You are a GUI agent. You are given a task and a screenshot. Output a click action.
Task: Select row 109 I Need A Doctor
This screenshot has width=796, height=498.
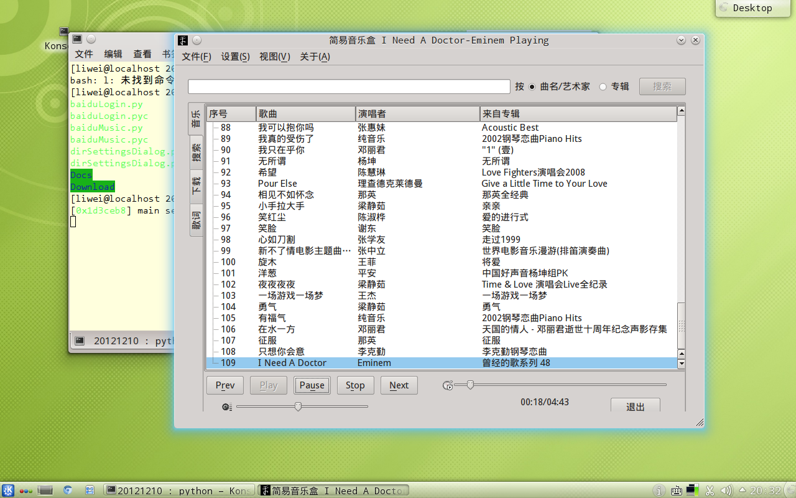(x=442, y=363)
